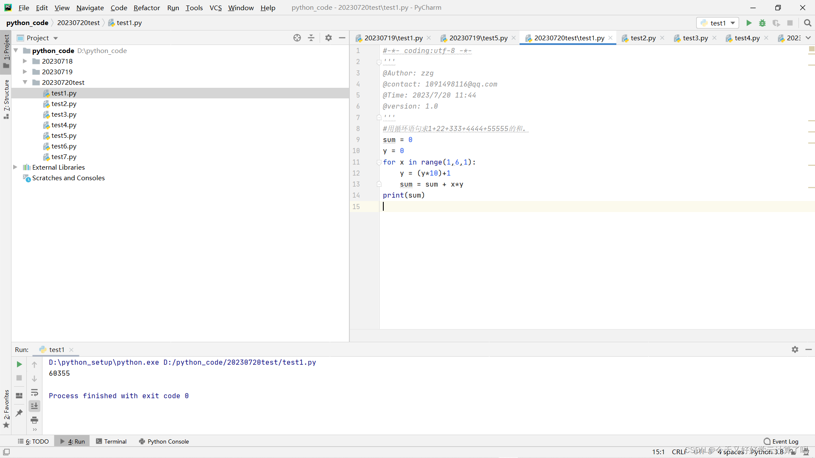Click the locate/scroll-from-source target icon
815x458 pixels.
click(297, 38)
